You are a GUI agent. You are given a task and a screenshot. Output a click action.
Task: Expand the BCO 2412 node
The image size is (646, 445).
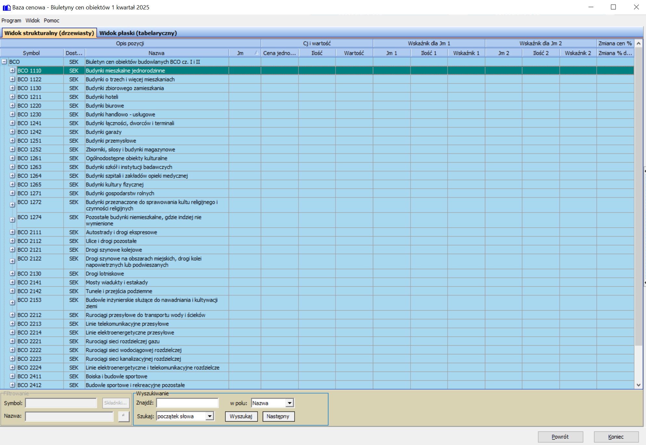(x=12, y=385)
